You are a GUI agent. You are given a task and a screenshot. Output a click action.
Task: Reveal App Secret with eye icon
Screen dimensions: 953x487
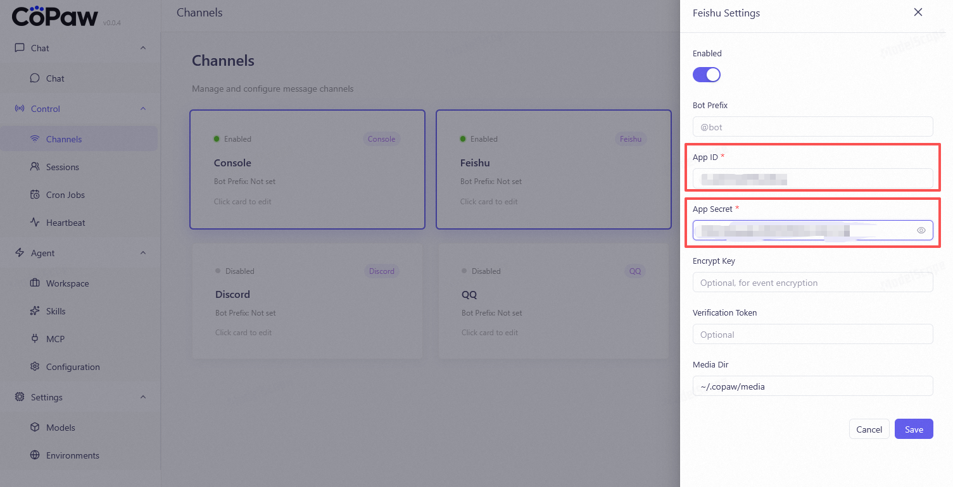click(921, 230)
